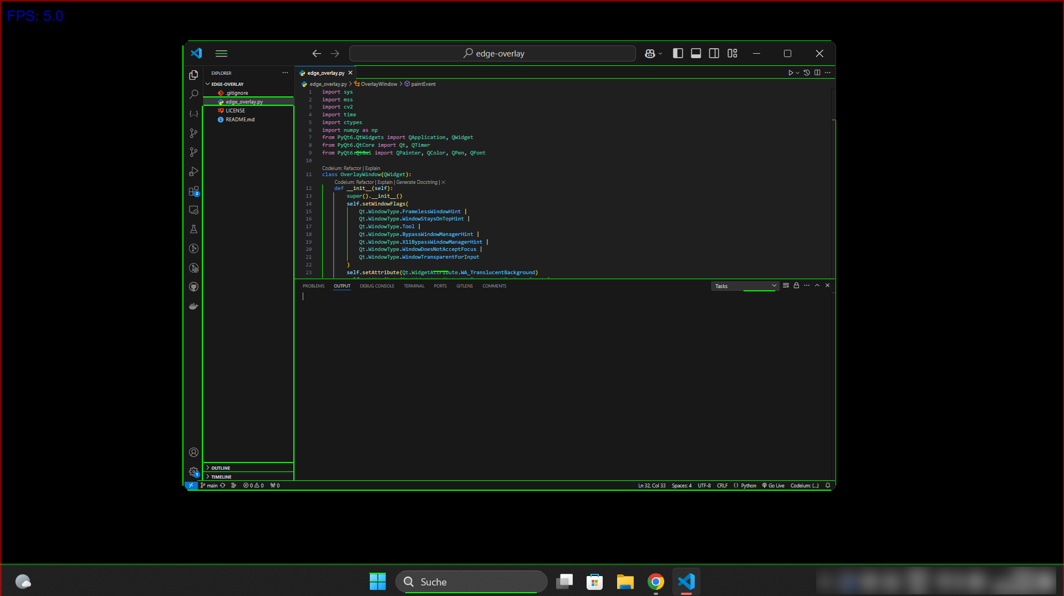
Task: Toggle the secondary side bar open
Action: point(714,53)
